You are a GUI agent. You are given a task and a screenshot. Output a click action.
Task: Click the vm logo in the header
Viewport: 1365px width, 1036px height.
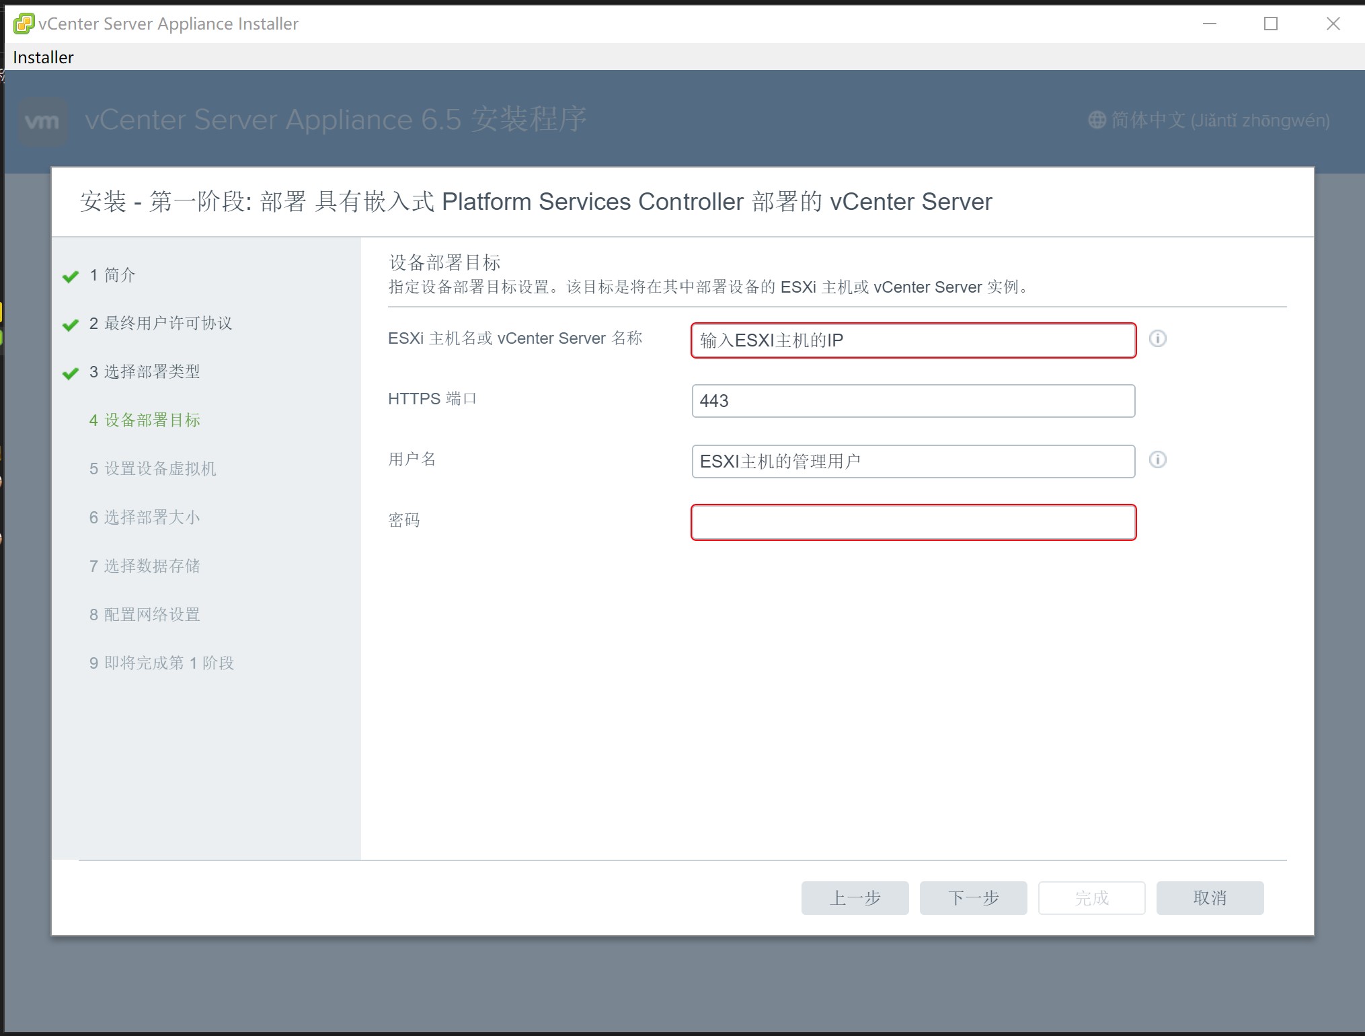click(42, 122)
